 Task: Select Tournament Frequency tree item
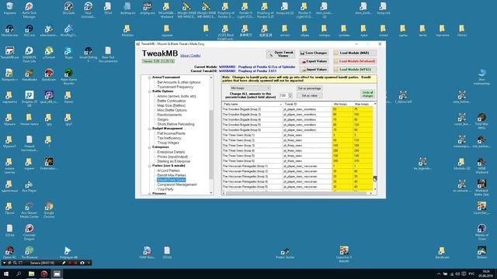(x=176, y=87)
